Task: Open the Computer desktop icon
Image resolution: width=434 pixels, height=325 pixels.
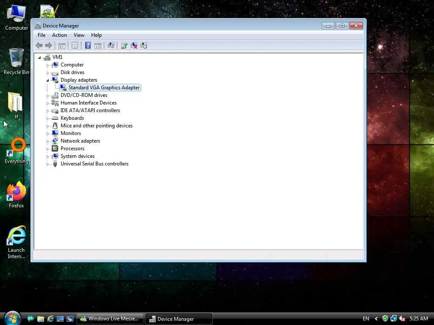Action: click(17, 17)
